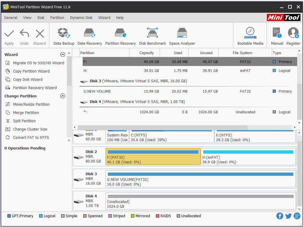Click the disk map scroll up arrow
Viewport: 304px width, 227px height.
click(299, 133)
